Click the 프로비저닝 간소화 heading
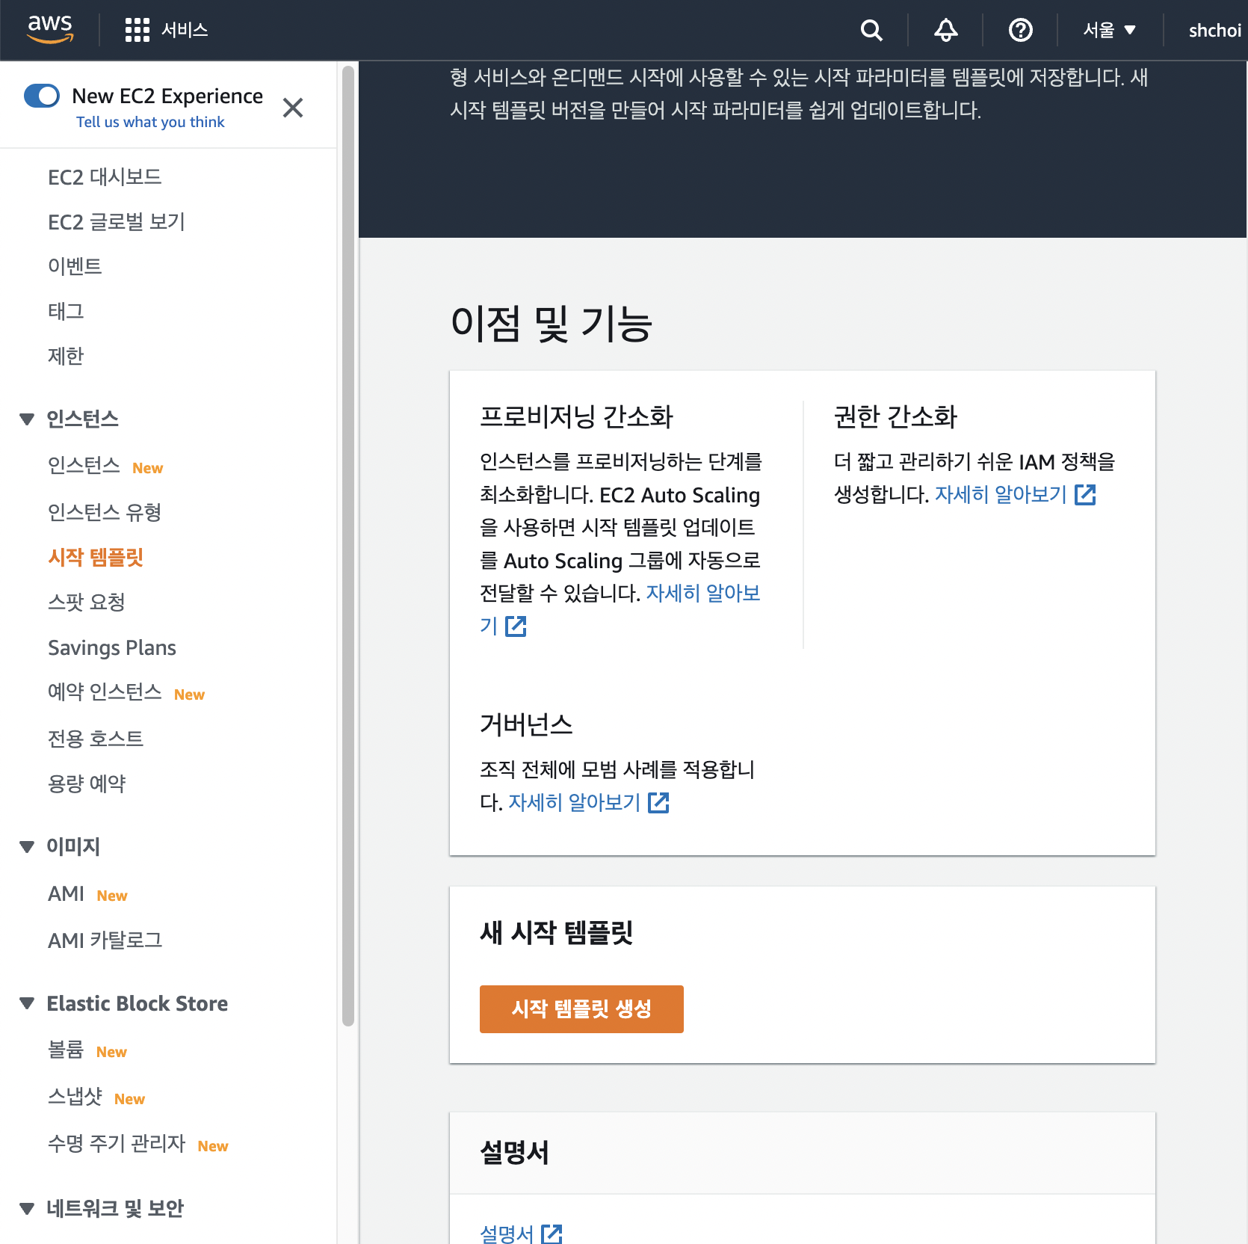This screenshot has height=1244, width=1248. 577,416
